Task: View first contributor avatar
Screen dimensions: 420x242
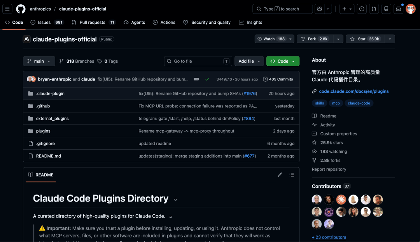Action: [317, 199]
